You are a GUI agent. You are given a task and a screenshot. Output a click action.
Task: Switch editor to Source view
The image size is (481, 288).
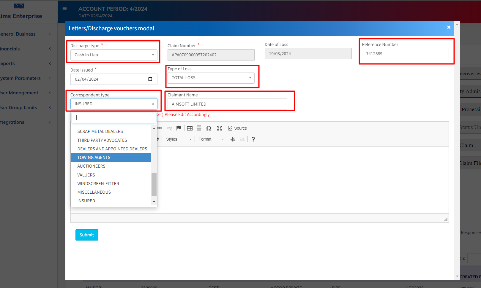pos(238,128)
